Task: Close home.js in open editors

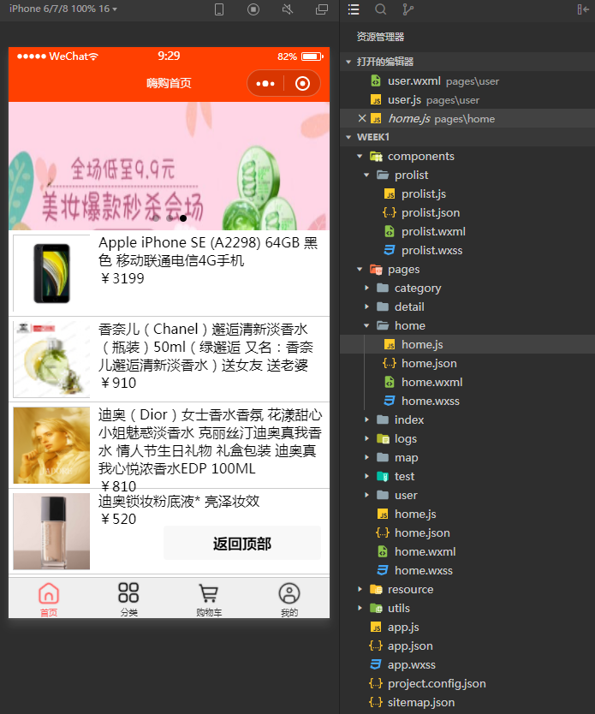Action: coord(362,118)
